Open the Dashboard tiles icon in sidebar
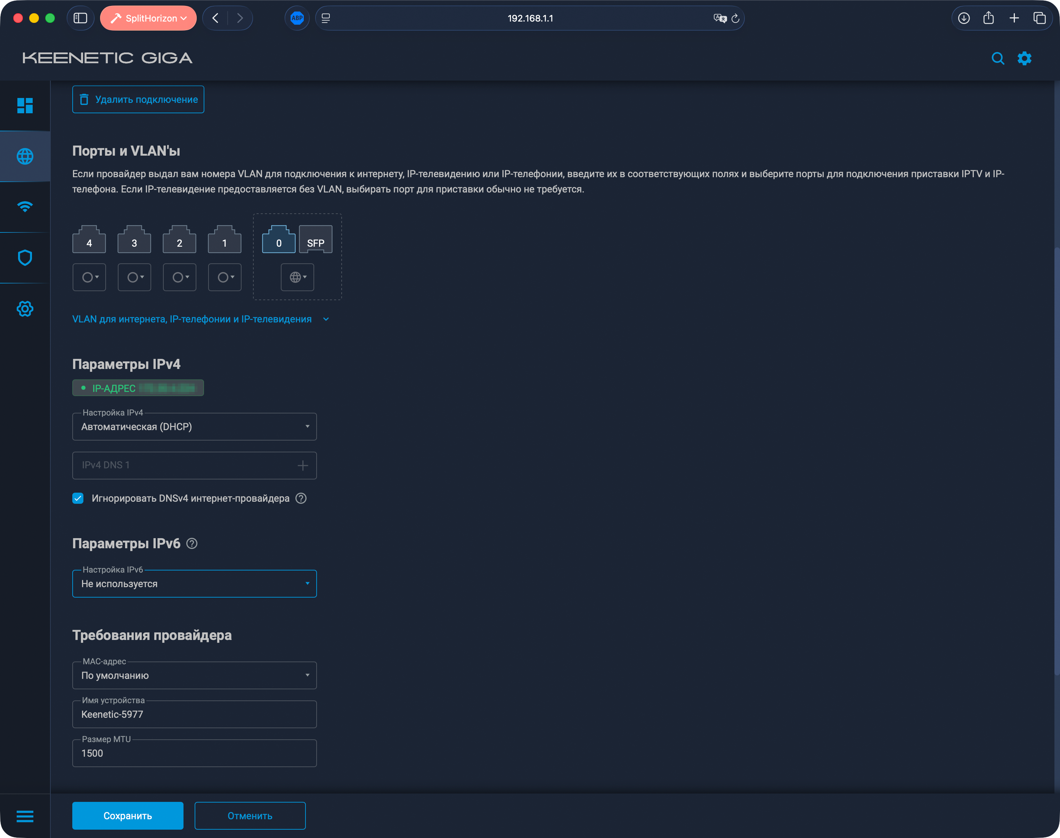 tap(25, 106)
